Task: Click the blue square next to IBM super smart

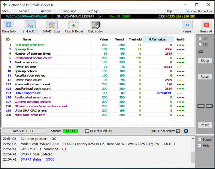Action: (186, 131)
